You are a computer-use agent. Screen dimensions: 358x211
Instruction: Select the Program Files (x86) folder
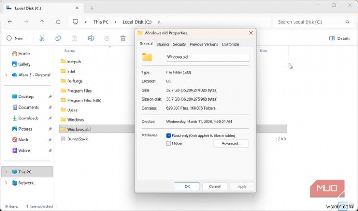click(81, 101)
